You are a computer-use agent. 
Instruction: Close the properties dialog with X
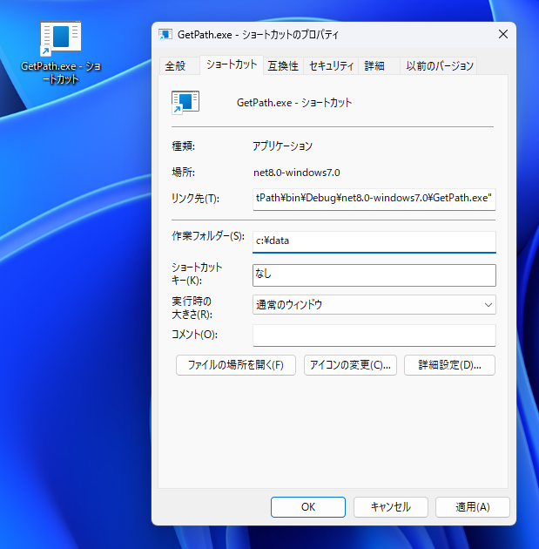pos(503,34)
